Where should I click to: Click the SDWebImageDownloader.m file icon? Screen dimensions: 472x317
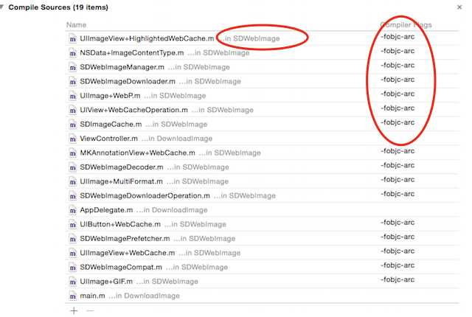click(x=72, y=82)
